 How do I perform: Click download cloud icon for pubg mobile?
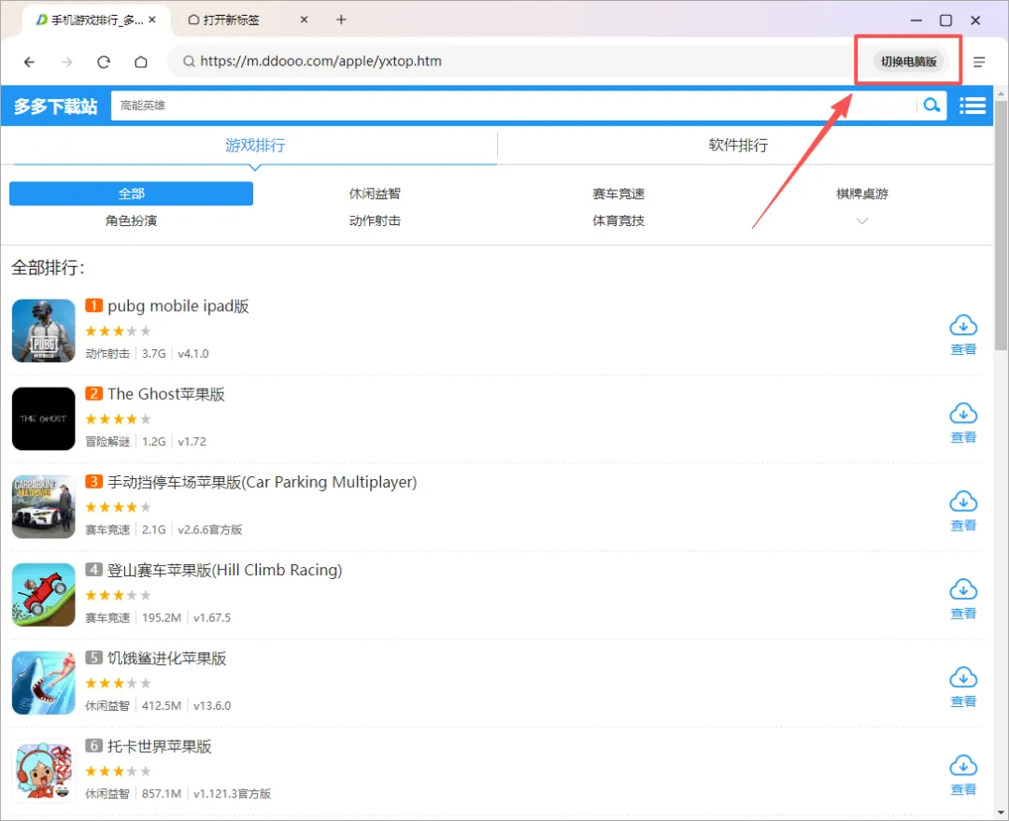[963, 326]
